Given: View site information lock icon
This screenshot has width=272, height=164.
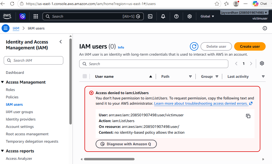Looking at the screenshot, I should 22,4.
